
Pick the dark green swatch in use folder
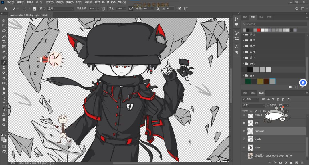pyautogui.click(x=248, y=81)
